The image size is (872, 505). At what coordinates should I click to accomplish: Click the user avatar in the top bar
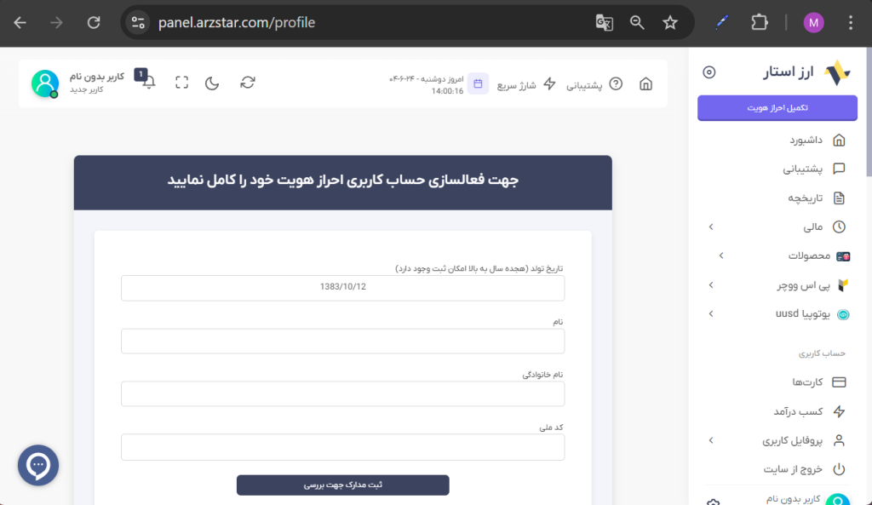44,83
